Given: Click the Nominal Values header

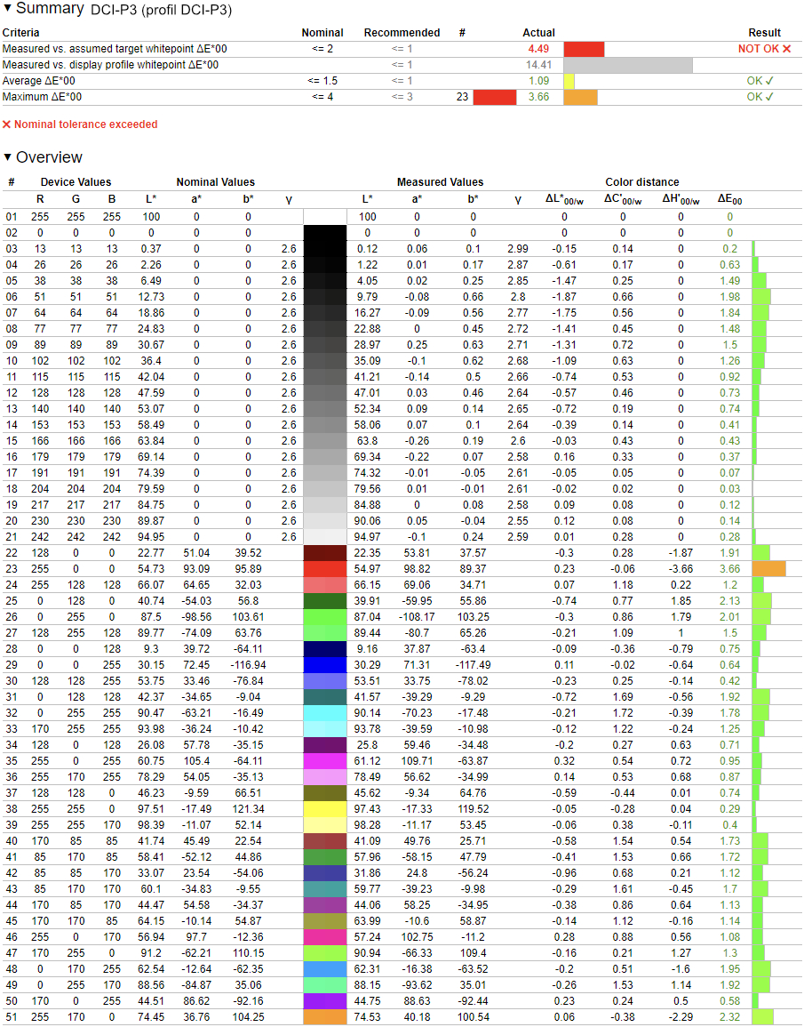Looking at the screenshot, I should (x=215, y=182).
